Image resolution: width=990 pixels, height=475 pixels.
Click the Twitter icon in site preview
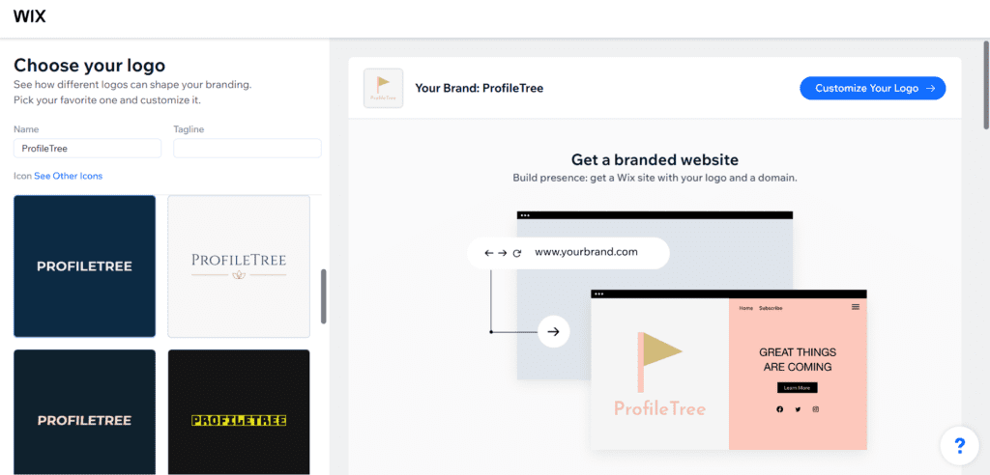pyautogui.click(x=798, y=409)
